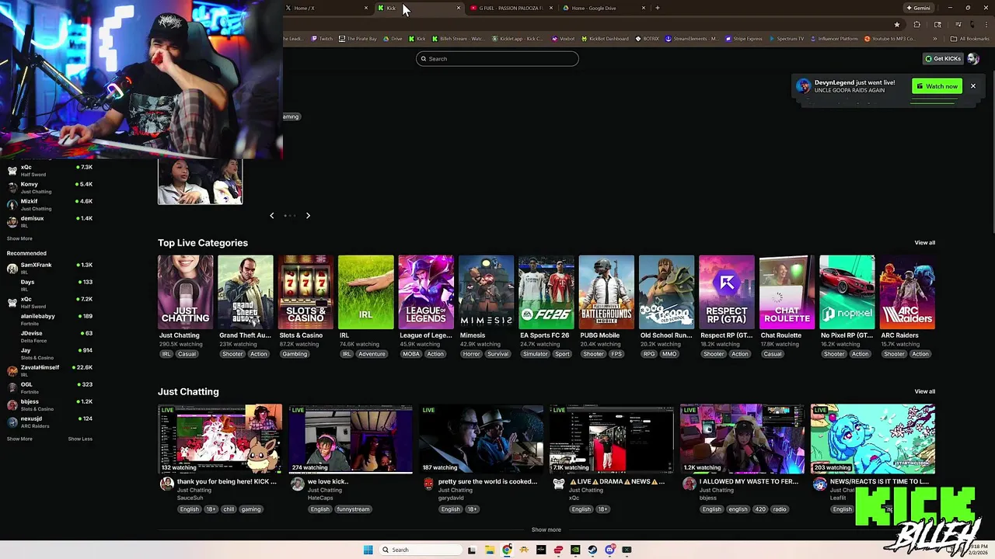Open the browser extensions puzzle icon
This screenshot has width=995, height=559.
point(916,24)
